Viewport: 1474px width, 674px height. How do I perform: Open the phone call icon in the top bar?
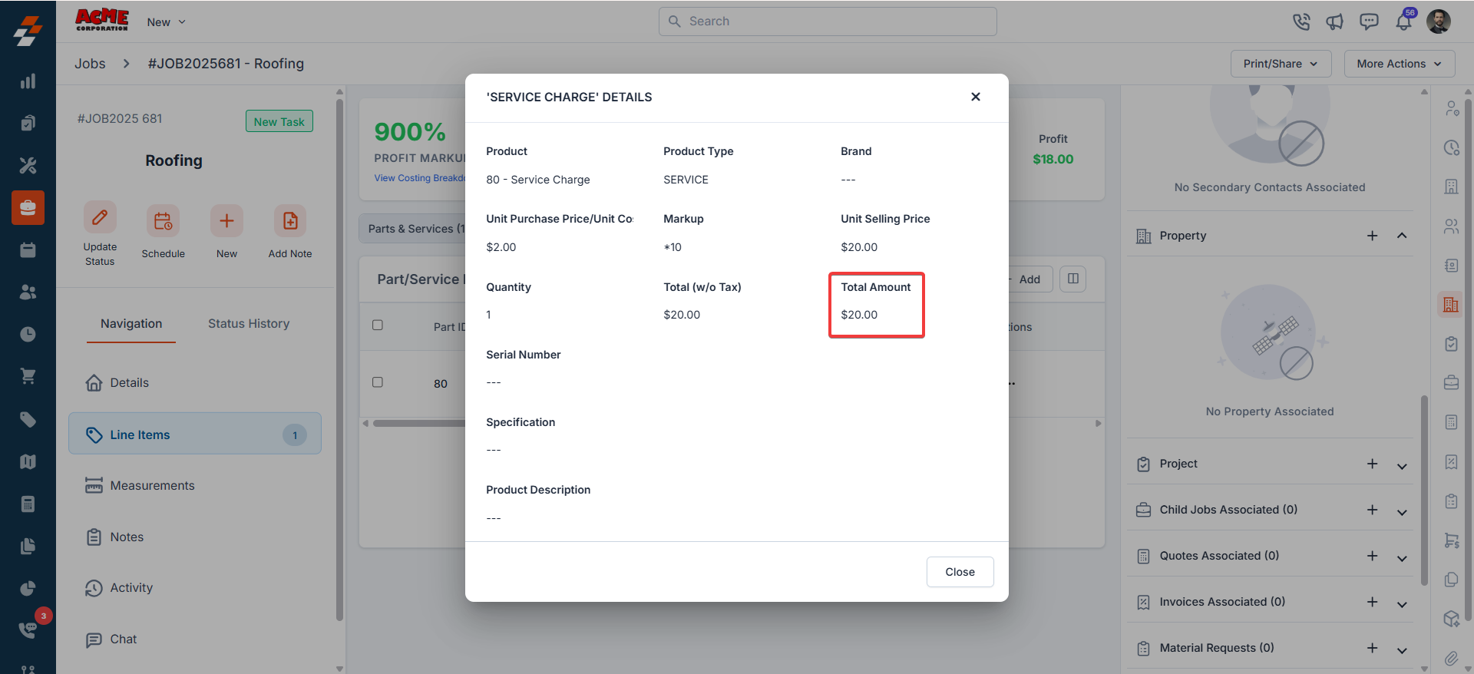point(1301,21)
